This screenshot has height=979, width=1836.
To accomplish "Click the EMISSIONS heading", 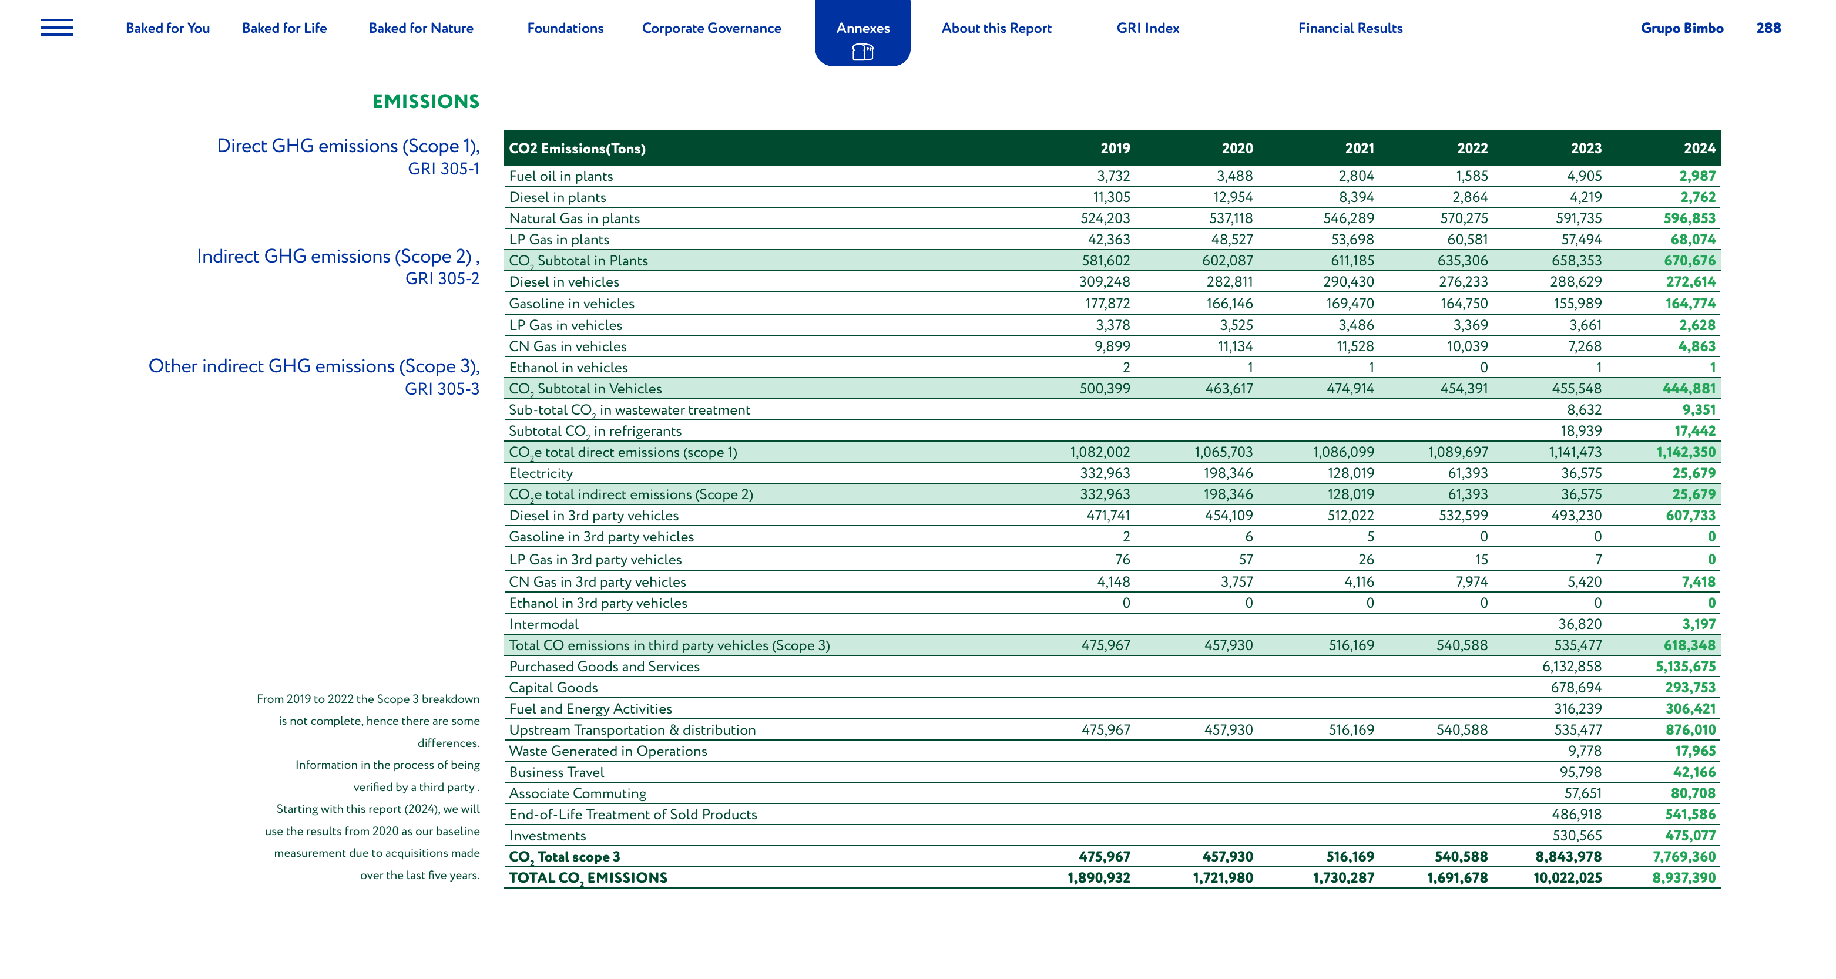I will click(x=425, y=101).
